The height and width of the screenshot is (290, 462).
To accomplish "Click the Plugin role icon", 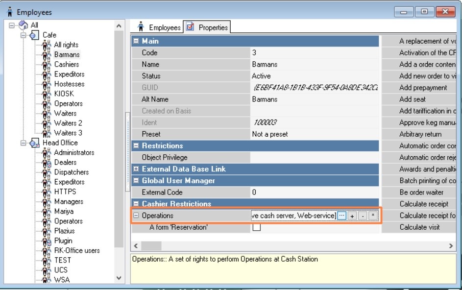I will click(47, 241).
